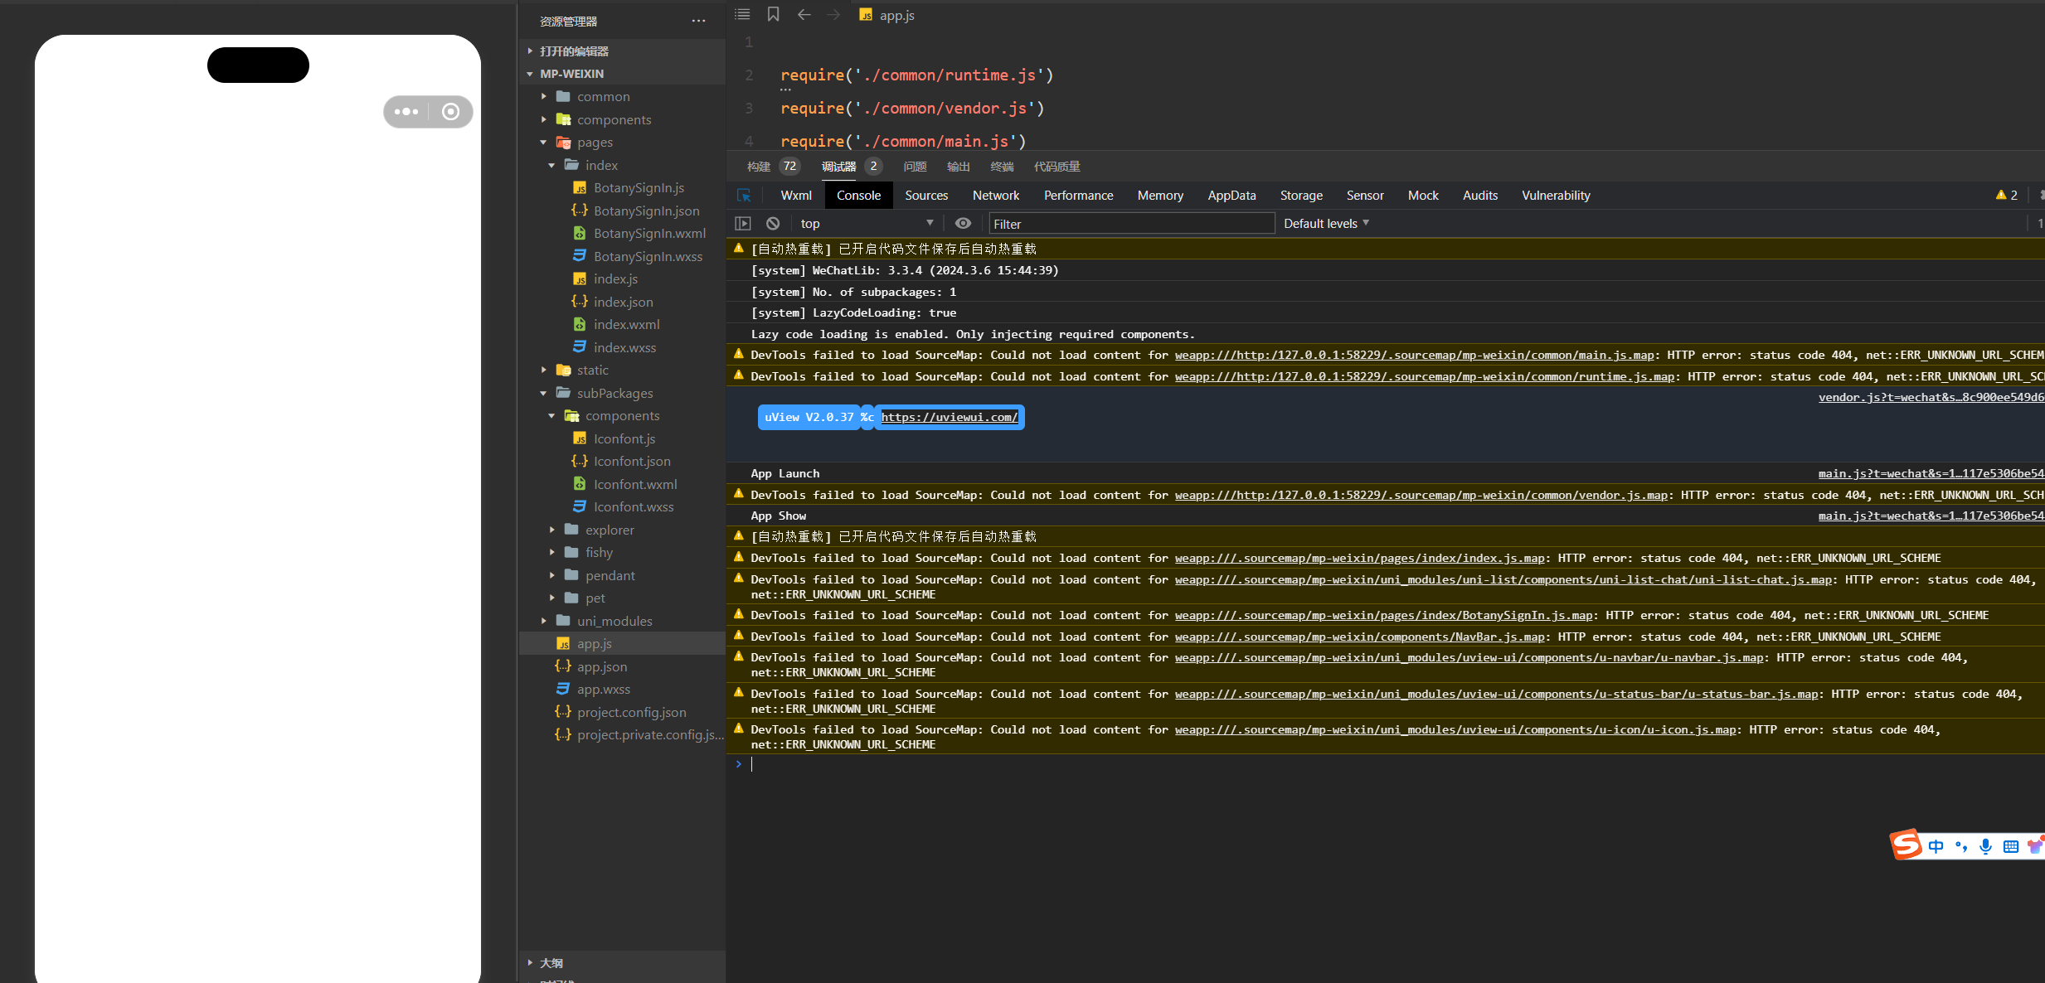Image resolution: width=2045 pixels, height=983 pixels.
Task: Open the https://uviewui.com/ link
Action: tap(949, 417)
